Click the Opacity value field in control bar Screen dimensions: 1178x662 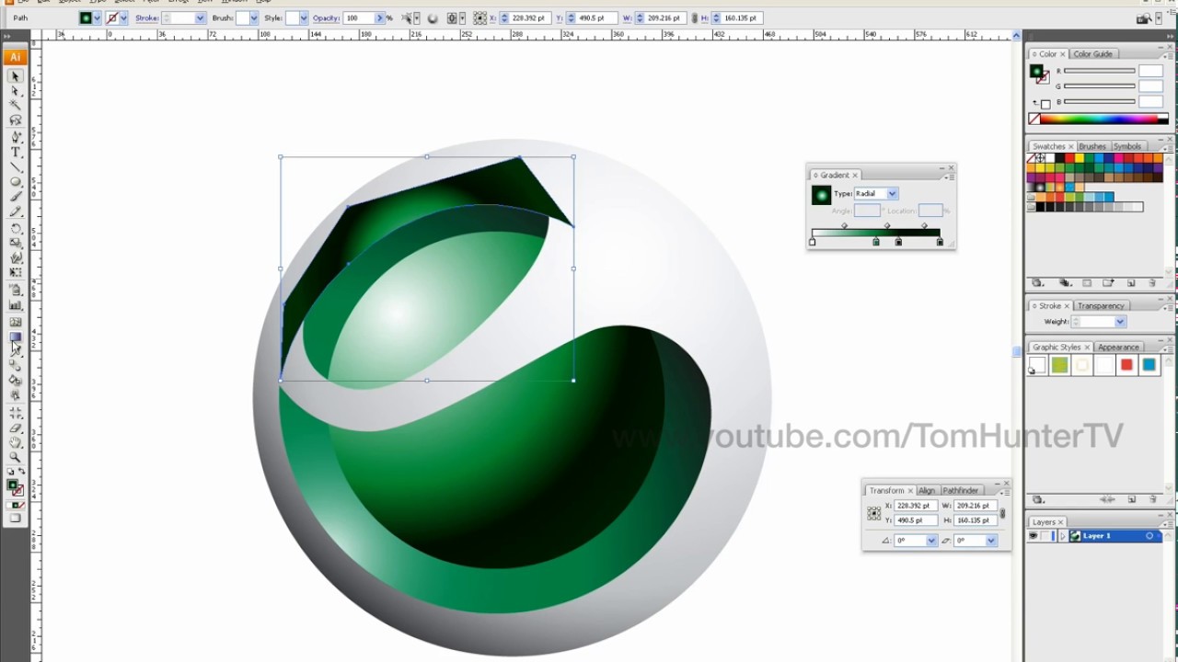359,18
